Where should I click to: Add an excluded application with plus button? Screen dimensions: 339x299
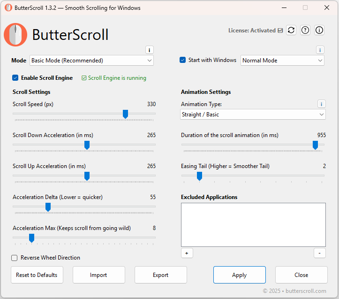tap(187, 253)
